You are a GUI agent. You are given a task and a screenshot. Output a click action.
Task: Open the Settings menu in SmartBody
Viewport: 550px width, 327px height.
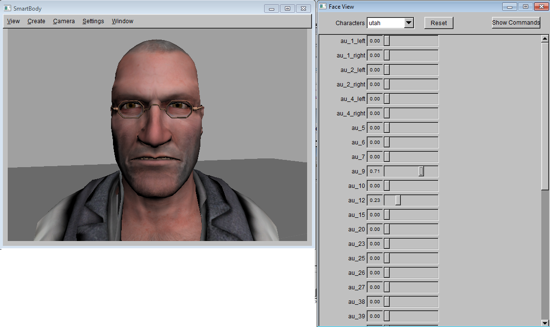click(93, 21)
